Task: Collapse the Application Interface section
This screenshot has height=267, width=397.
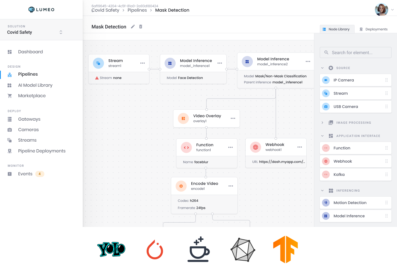Action: point(322,136)
